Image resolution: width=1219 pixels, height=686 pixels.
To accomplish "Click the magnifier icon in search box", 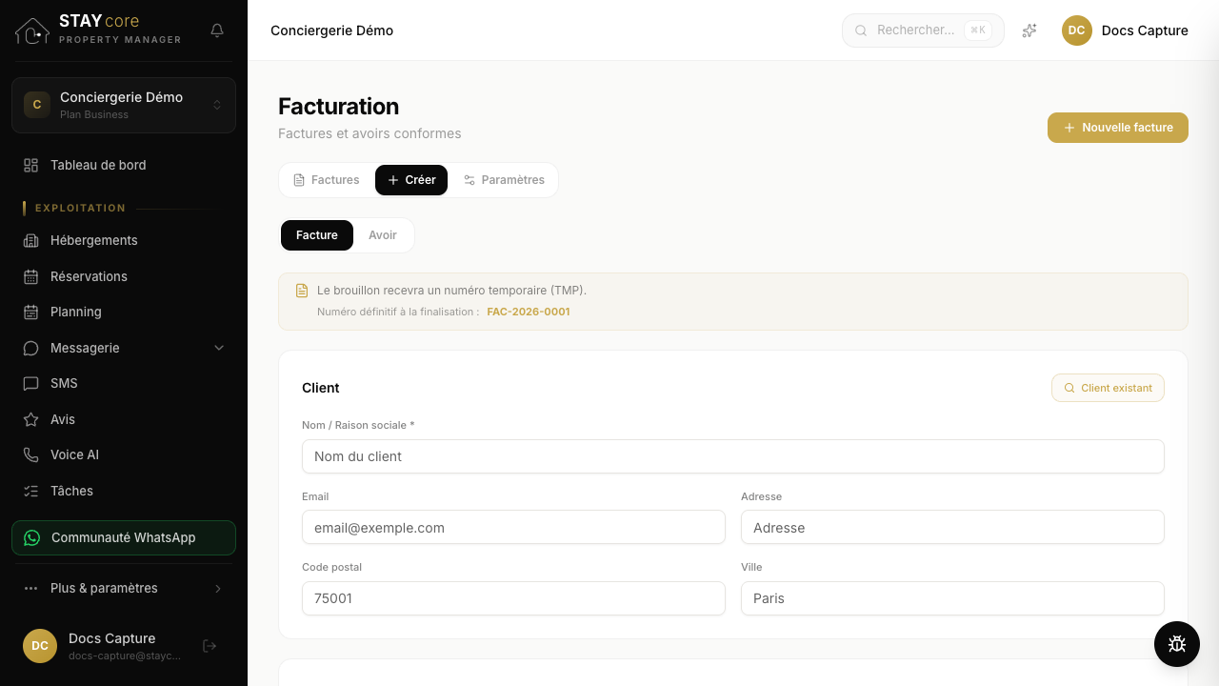I will point(861,30).
